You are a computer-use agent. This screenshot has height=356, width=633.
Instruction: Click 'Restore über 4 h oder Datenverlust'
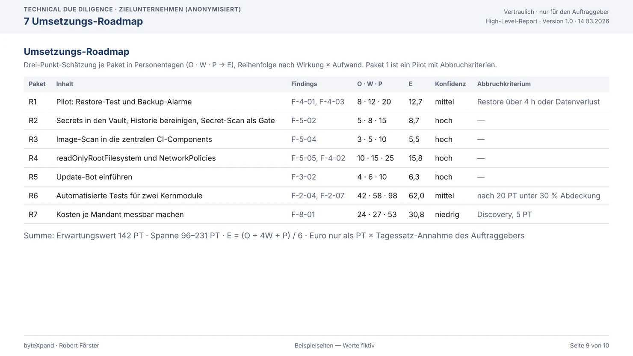(538, 102)
